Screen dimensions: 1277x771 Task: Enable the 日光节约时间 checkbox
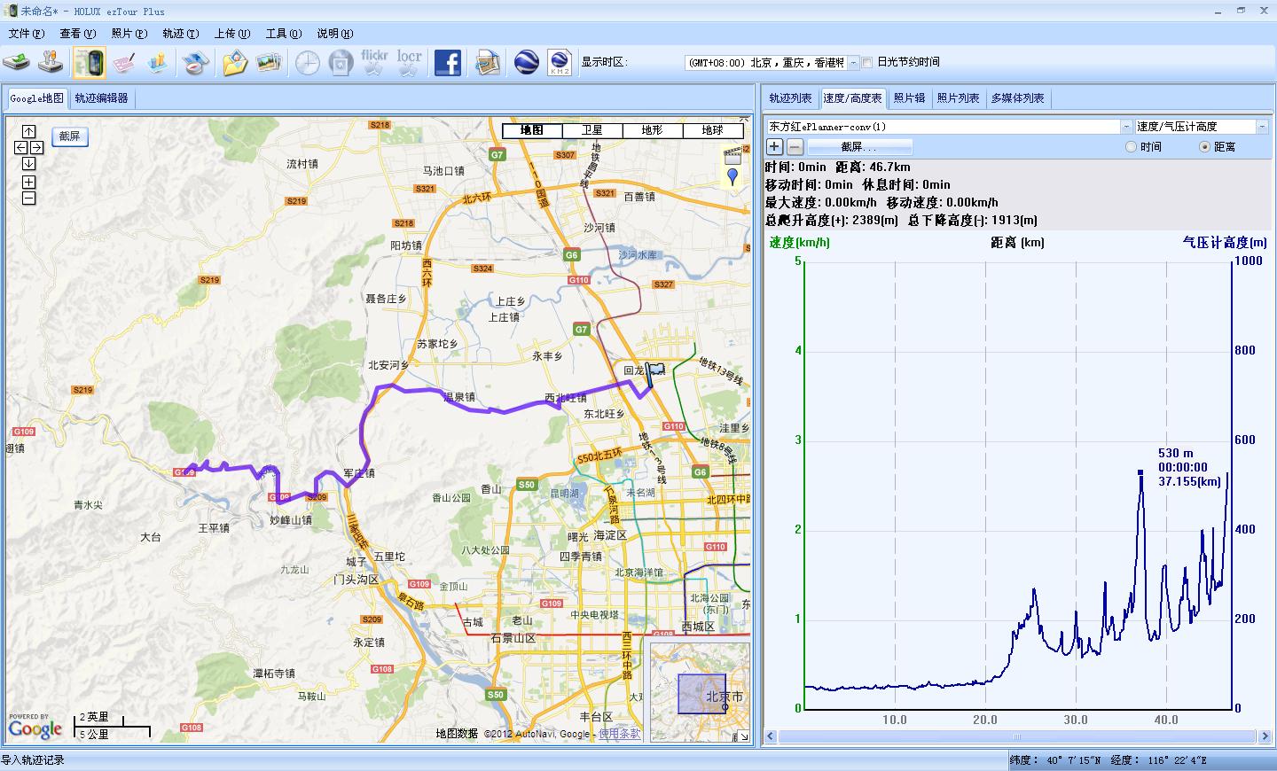click(x=866, y=63)
